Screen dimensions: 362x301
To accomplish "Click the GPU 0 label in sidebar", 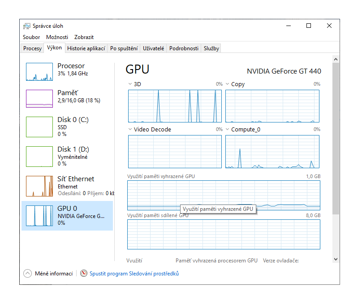I will 67,209.
